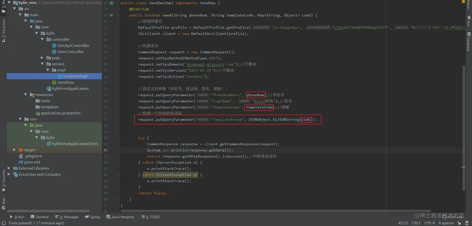
Task: Collapse the src folder arrow
Action: [x=15, y=9]
